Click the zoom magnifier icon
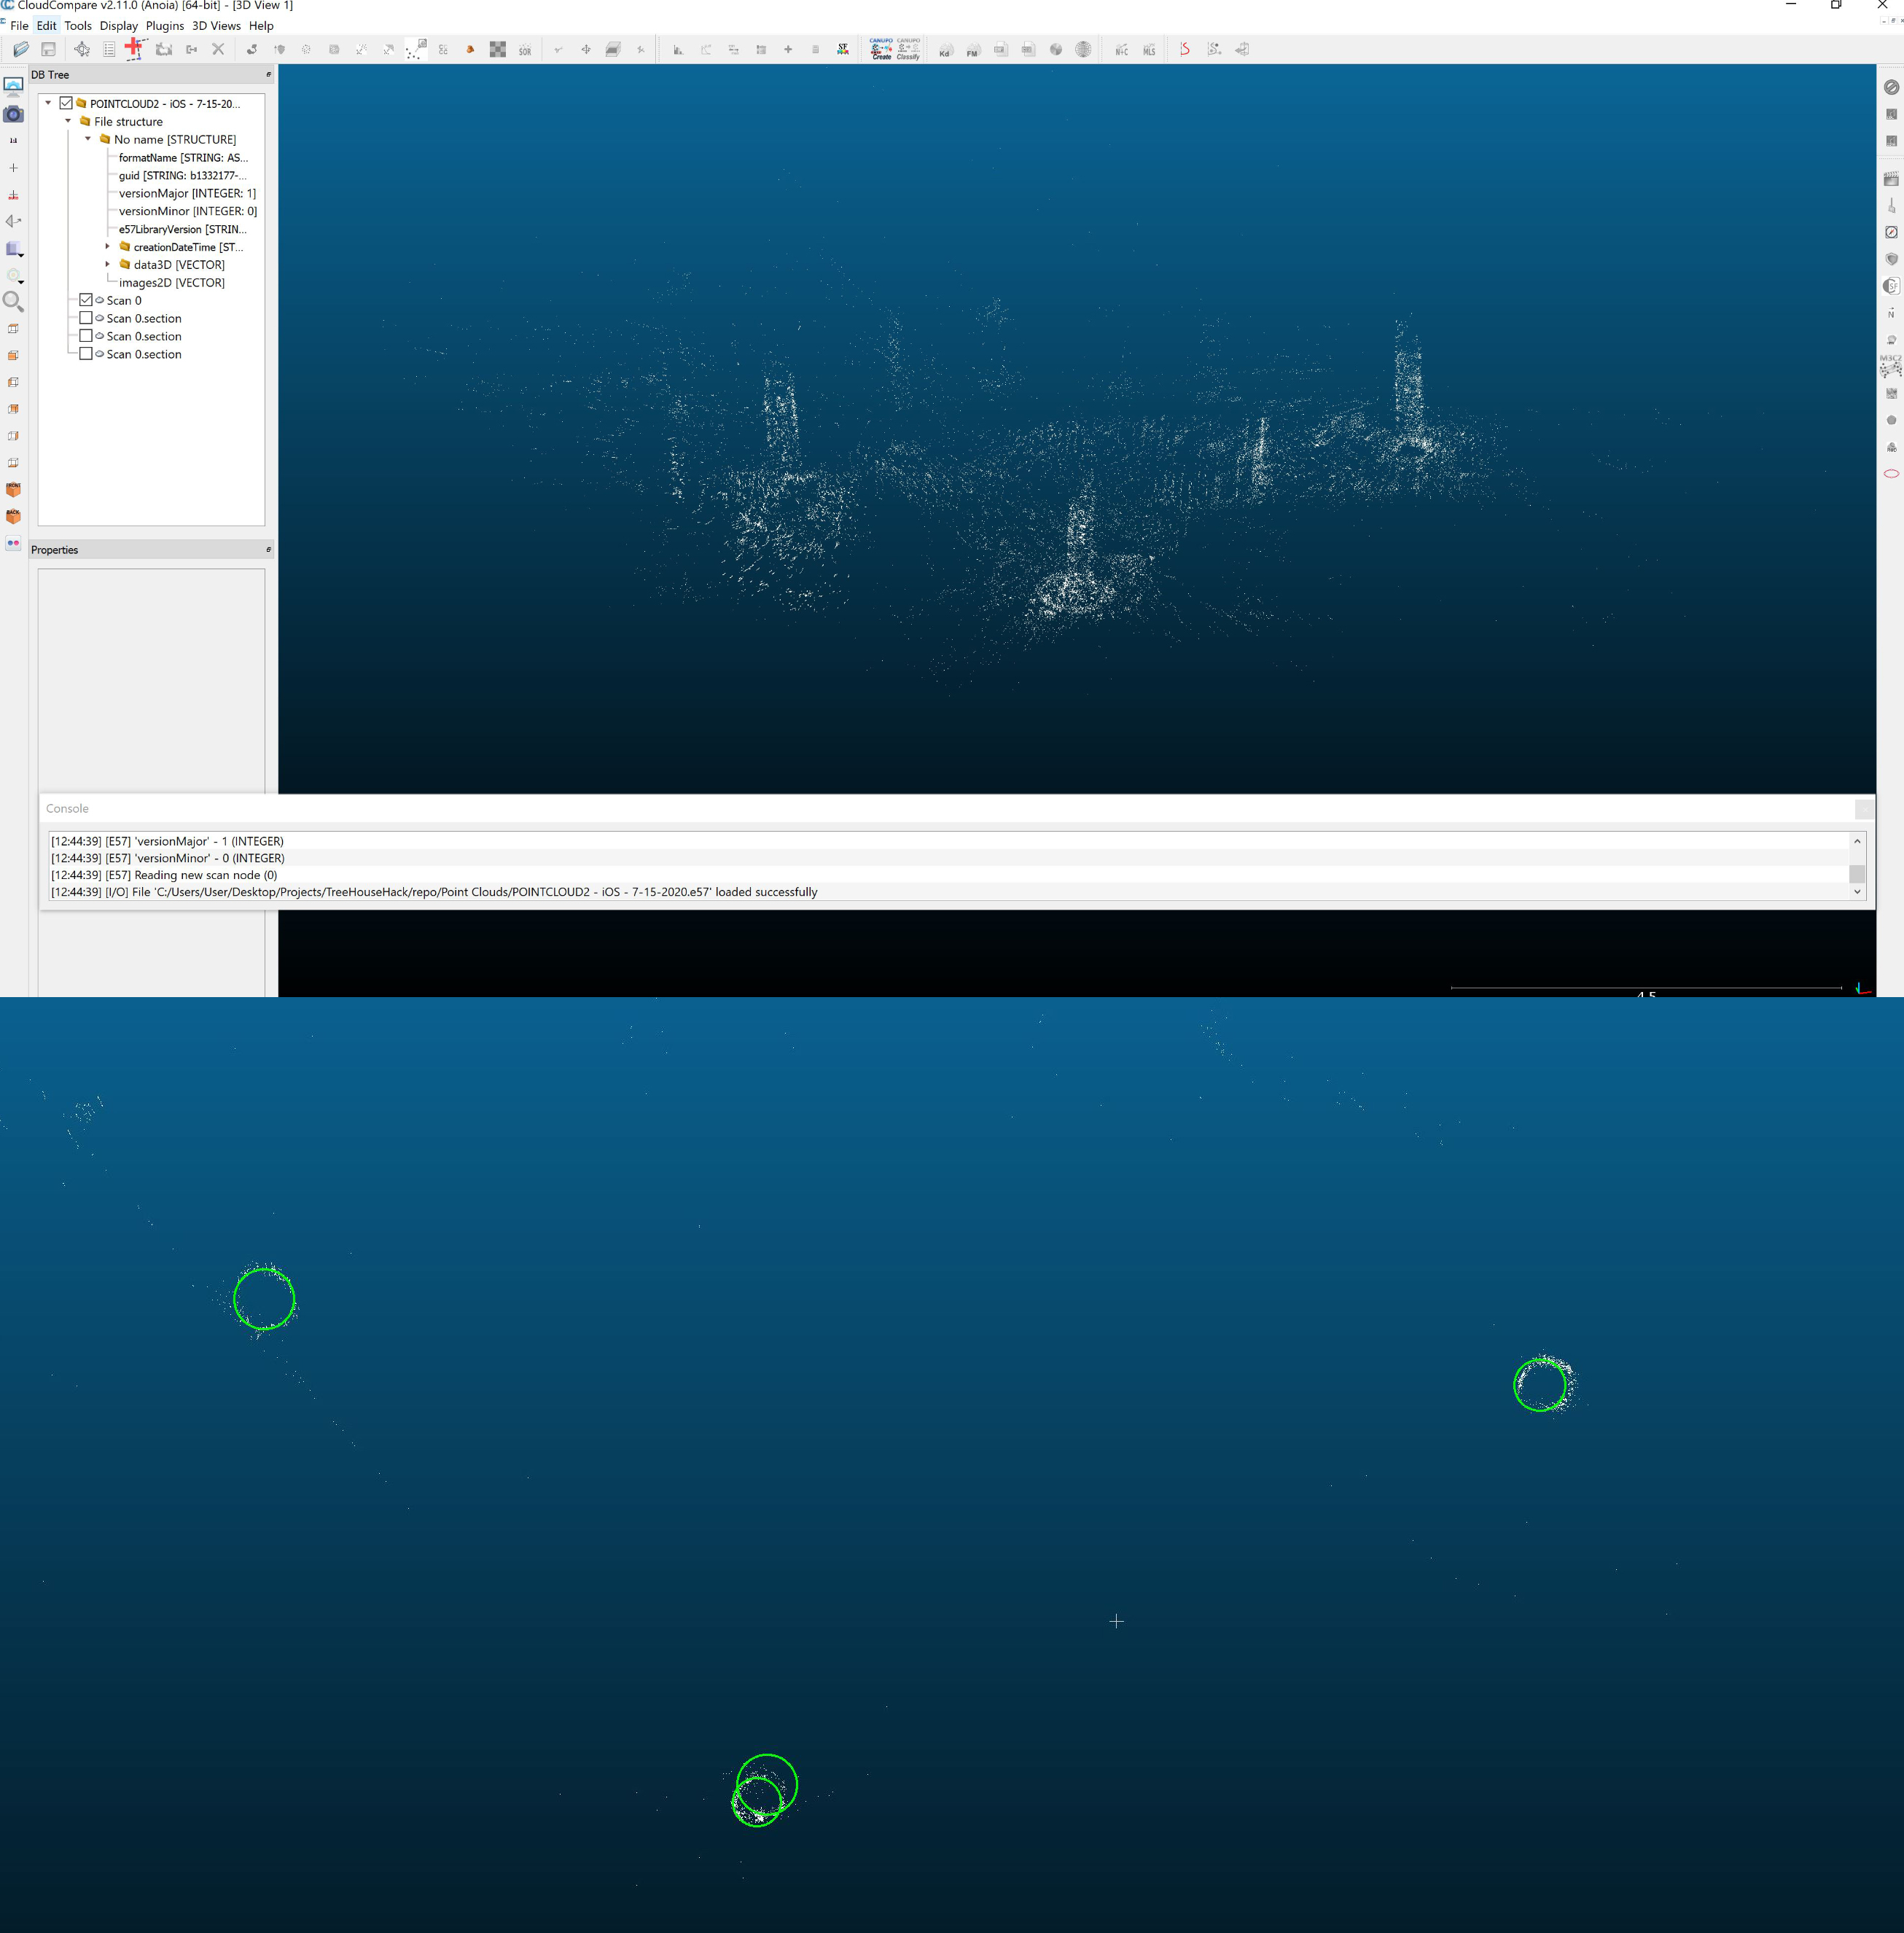This screenshot has width=1904, height=1933. pos(13,301)
